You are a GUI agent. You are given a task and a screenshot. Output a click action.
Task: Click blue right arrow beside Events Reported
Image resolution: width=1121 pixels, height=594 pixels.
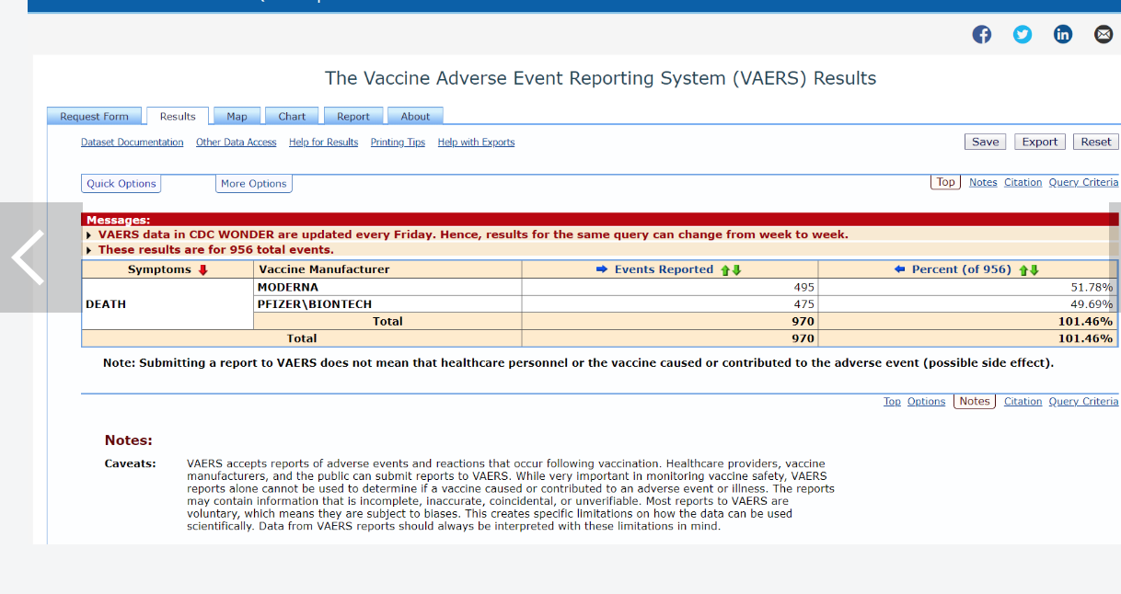coord(602,269)
